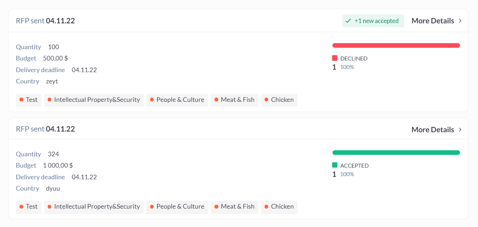Click the chevron arrow in the second RFP card header
Image resolution: width=478 pixels, height=227 pixels.
460,130
